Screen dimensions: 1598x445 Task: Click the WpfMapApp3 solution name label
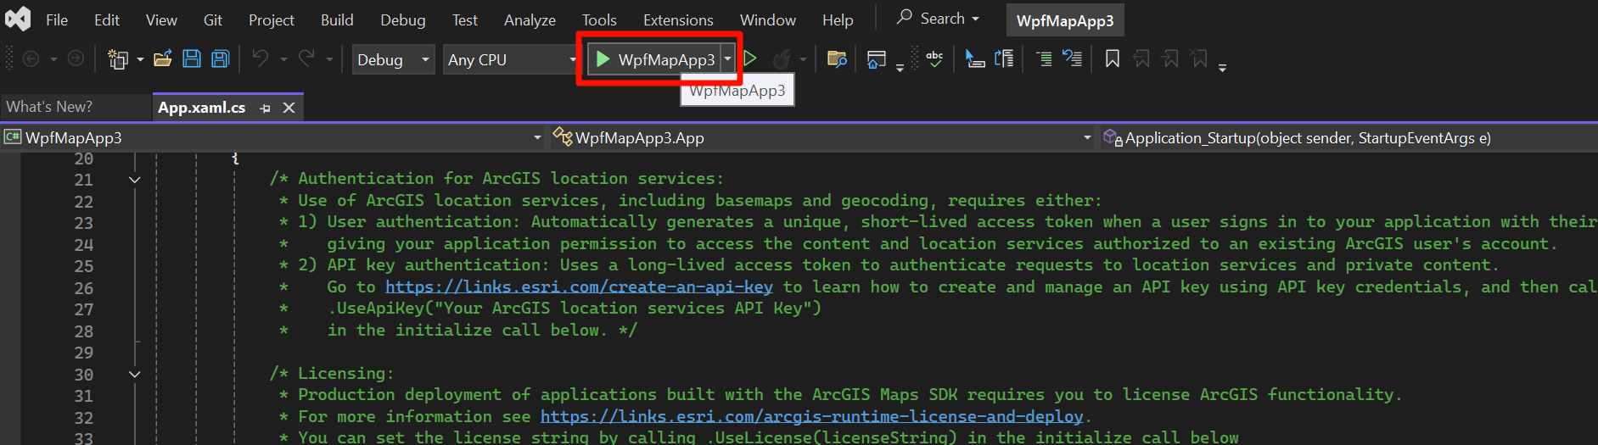point(1065,20)
